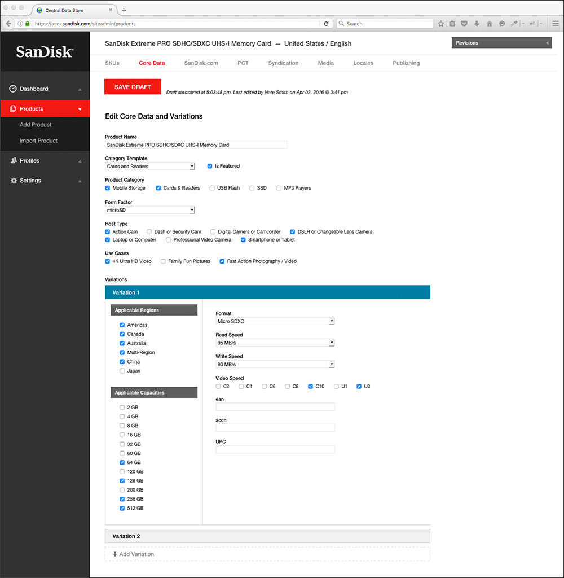The width and height of the screenshot is (564, 578).
Task: Open the Form Factor dropdown
Action: [x=150, y=210]
